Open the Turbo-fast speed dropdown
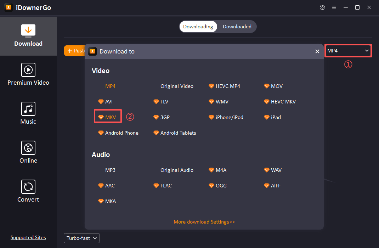Viewport: 379px width, 248px height. click(x=82, y=238)
